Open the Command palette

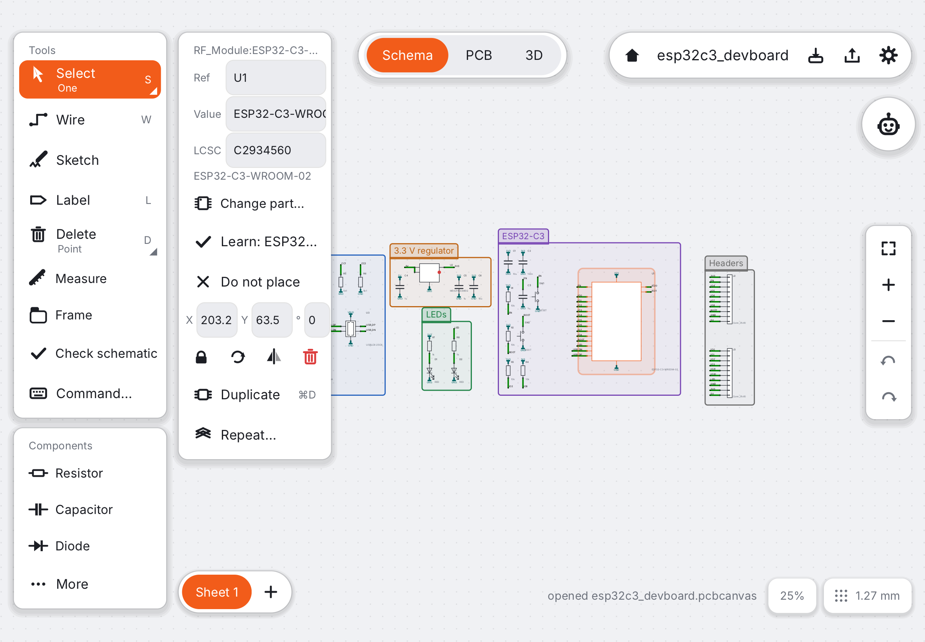(90, 393)
